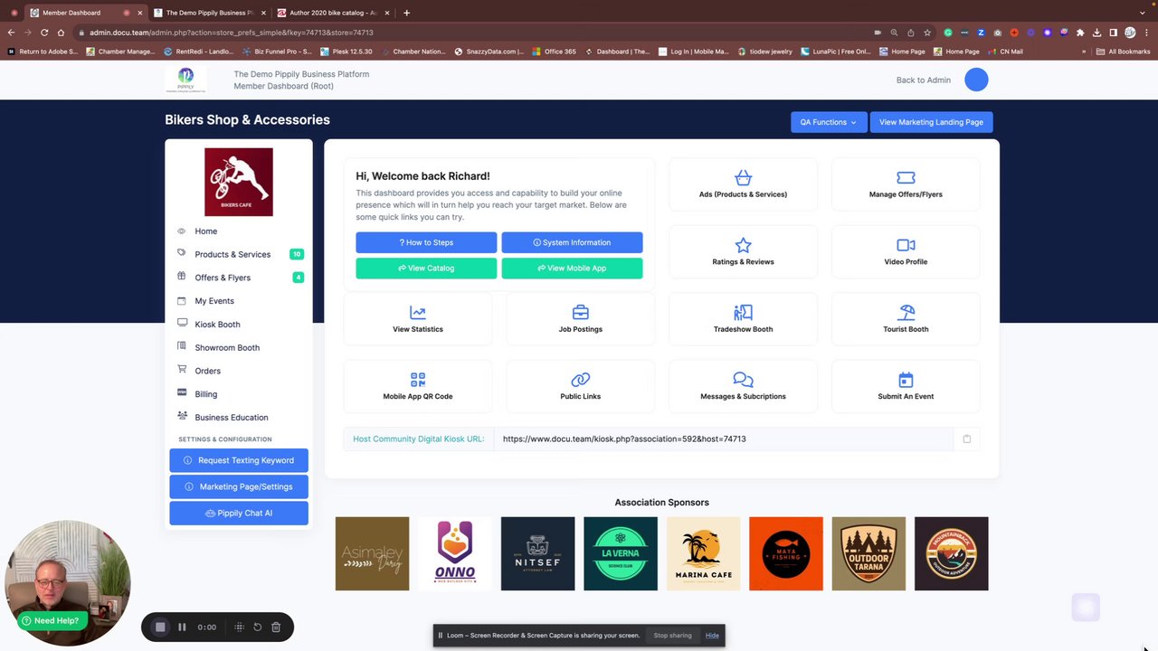1158x651 pixels.
Task: Open the Ads (Products & Services) basket icon
Action: [743, 178]
